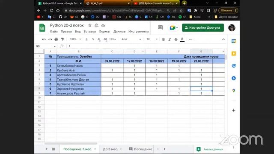The width and height of the screenshot is (274, 154).
Task: Open Chrome extensions puzzle icon
Action: 195,10
